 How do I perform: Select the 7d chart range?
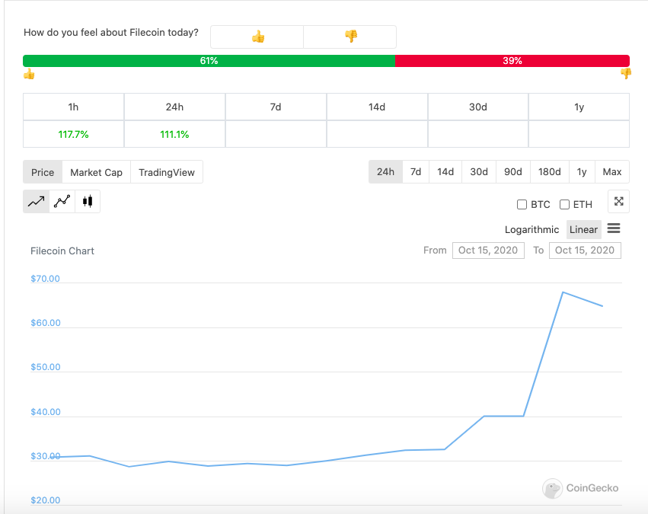tap(416, 172)
